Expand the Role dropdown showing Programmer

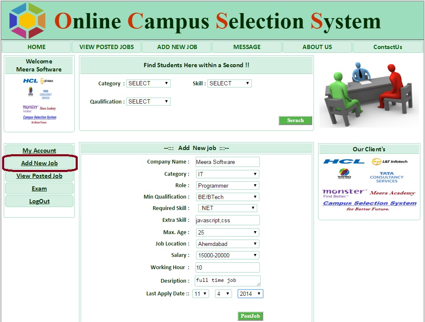[227, 186]
